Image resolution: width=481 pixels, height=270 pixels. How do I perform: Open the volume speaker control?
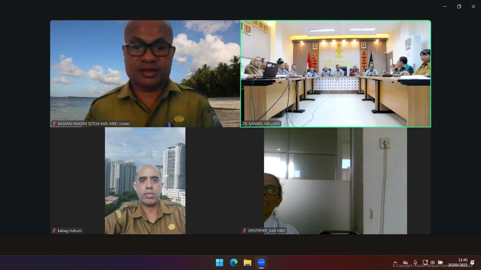point(432,262)
